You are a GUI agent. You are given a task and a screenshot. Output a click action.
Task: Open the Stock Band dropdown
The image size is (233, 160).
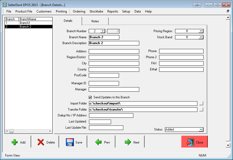pyautogui.click(x=201, y=37)
